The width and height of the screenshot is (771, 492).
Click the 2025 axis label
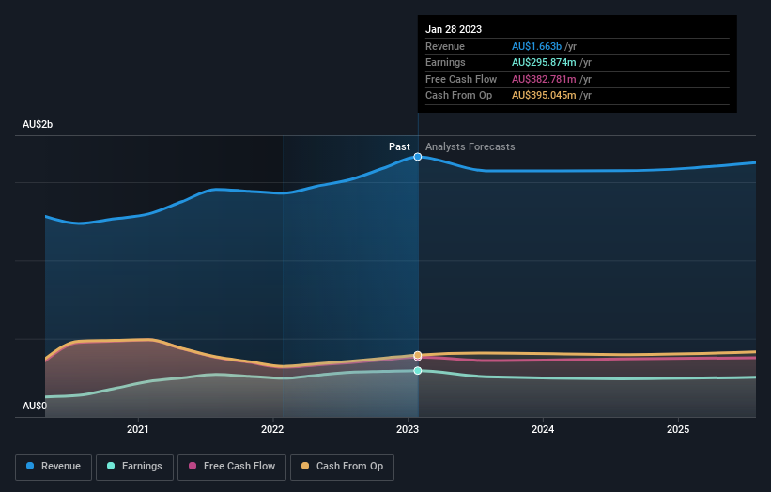point(678,430)
